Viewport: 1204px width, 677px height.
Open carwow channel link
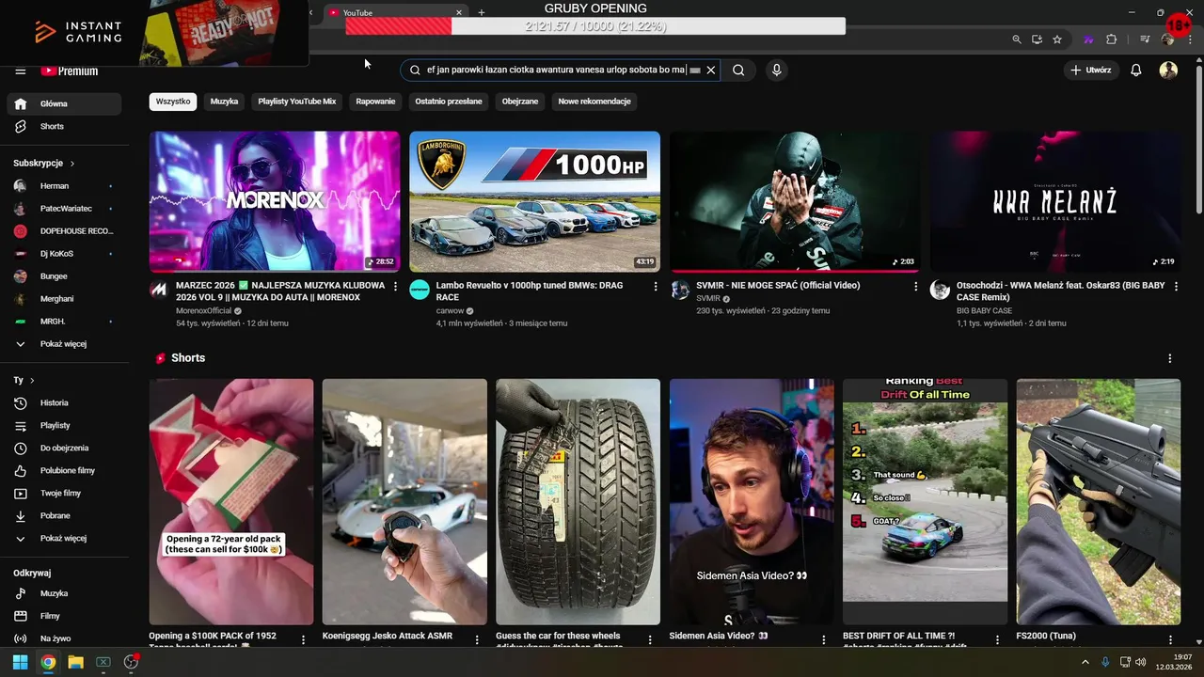pyautogui.click(x=450, y=311)
